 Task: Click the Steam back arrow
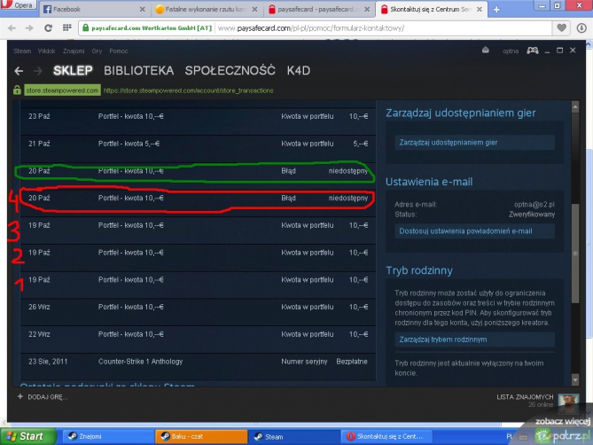pyautogui.click(x=19, y=70)
